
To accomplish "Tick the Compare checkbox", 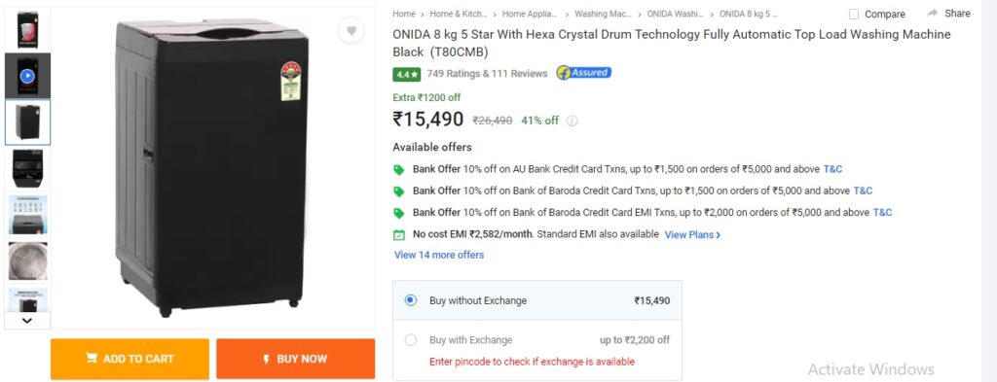I will click(x=853, y=14).
